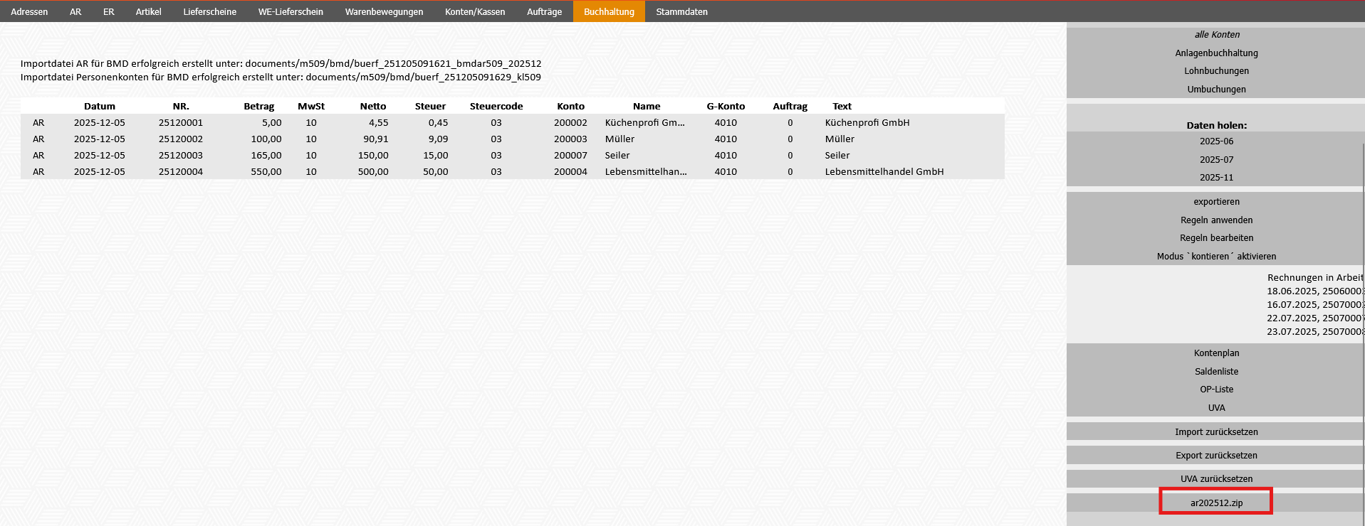This screenshot has width=1365, height=526.
Task: Open the Adressen menu tab
Action: coord(29,11)
